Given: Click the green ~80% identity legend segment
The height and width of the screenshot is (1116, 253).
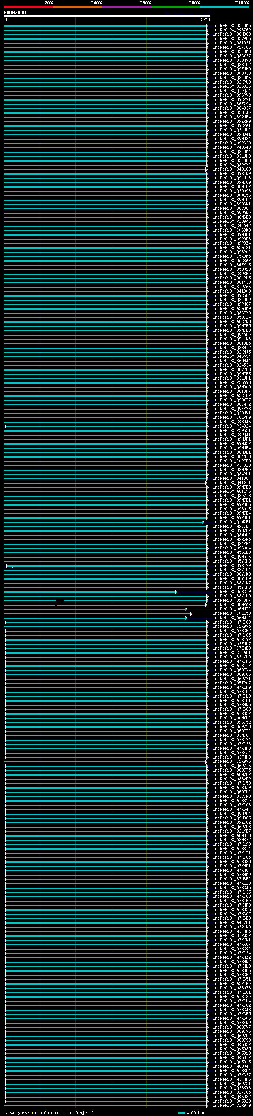Looking at the screenshot, I should (x=176, y=7).
